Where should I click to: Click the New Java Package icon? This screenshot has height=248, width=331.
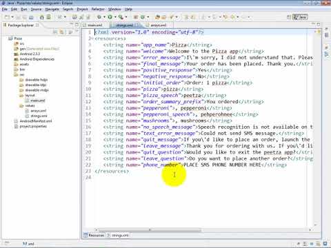[136, 17]
